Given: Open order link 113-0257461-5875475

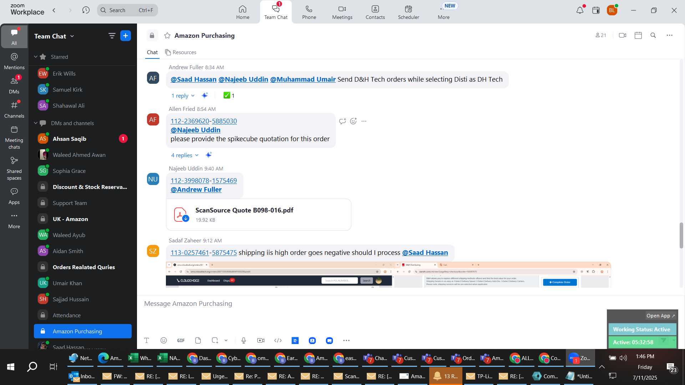Looking at the screenshot, I should click(x=204, y=252).
